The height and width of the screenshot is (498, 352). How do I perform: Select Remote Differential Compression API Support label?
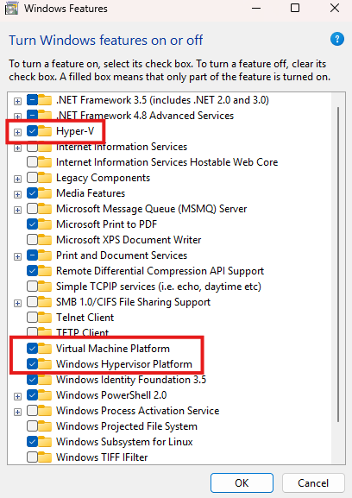coord(160,271)
